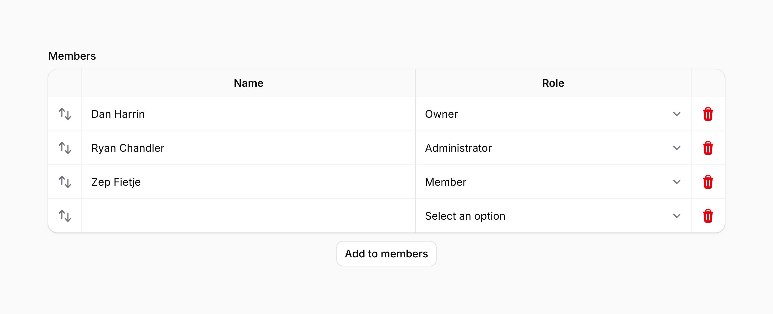Viewport: 773px width, 314px height.
Task: Open the Member role dropdown
Action: pos(553,182)
